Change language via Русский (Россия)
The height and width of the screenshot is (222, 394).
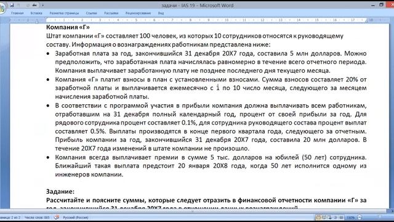(75, 218)
